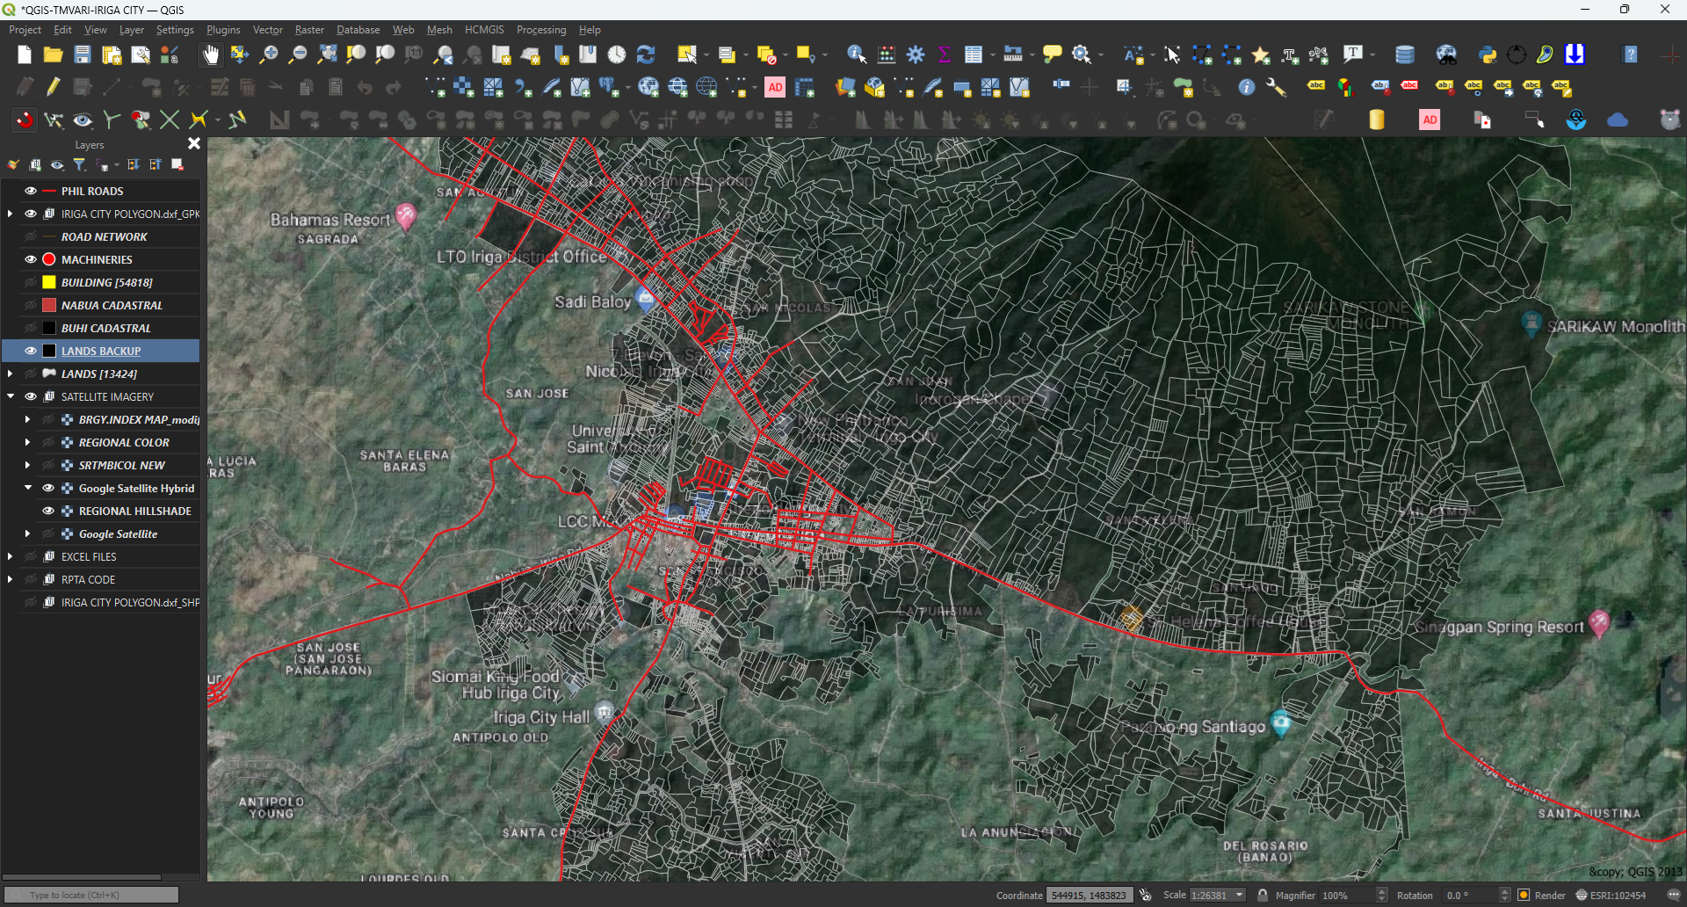This screenshot has height=907, width=1687.
Task: Expand the EXCEL FILES group
Action: pyautogui.click(x=10, y=555)
